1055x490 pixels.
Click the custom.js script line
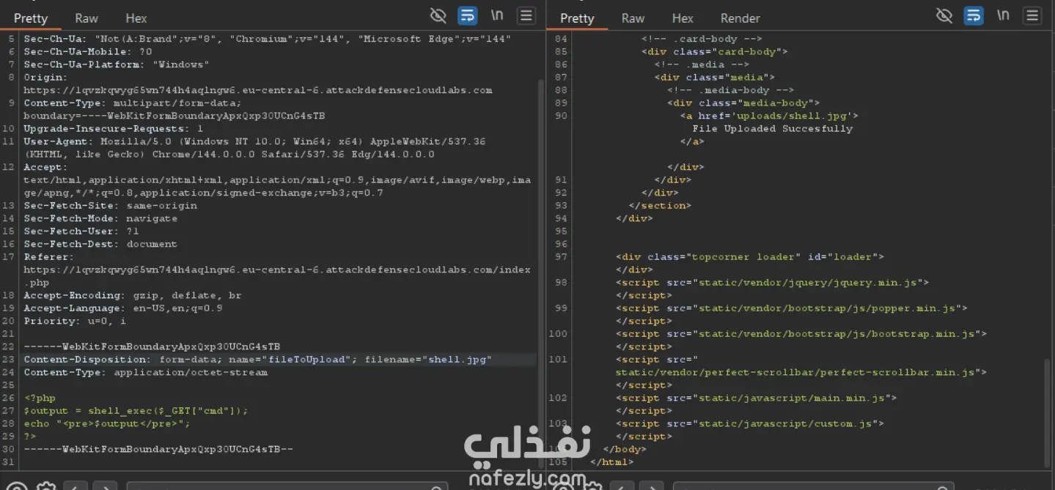[750, 423]
